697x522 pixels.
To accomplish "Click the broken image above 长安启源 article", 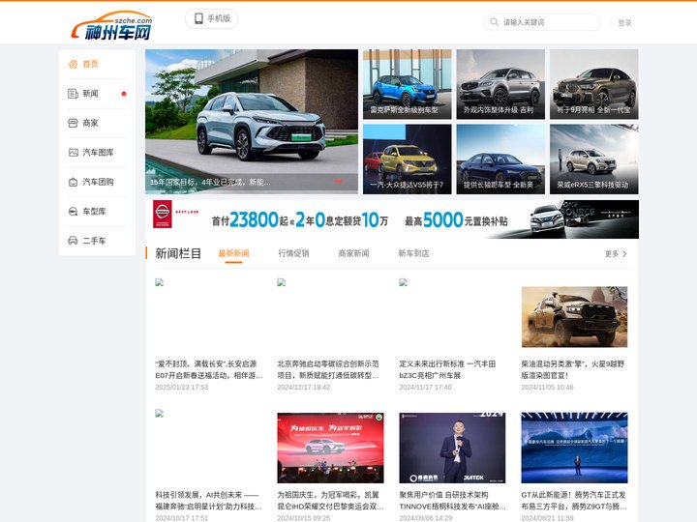I will (159, 282).
